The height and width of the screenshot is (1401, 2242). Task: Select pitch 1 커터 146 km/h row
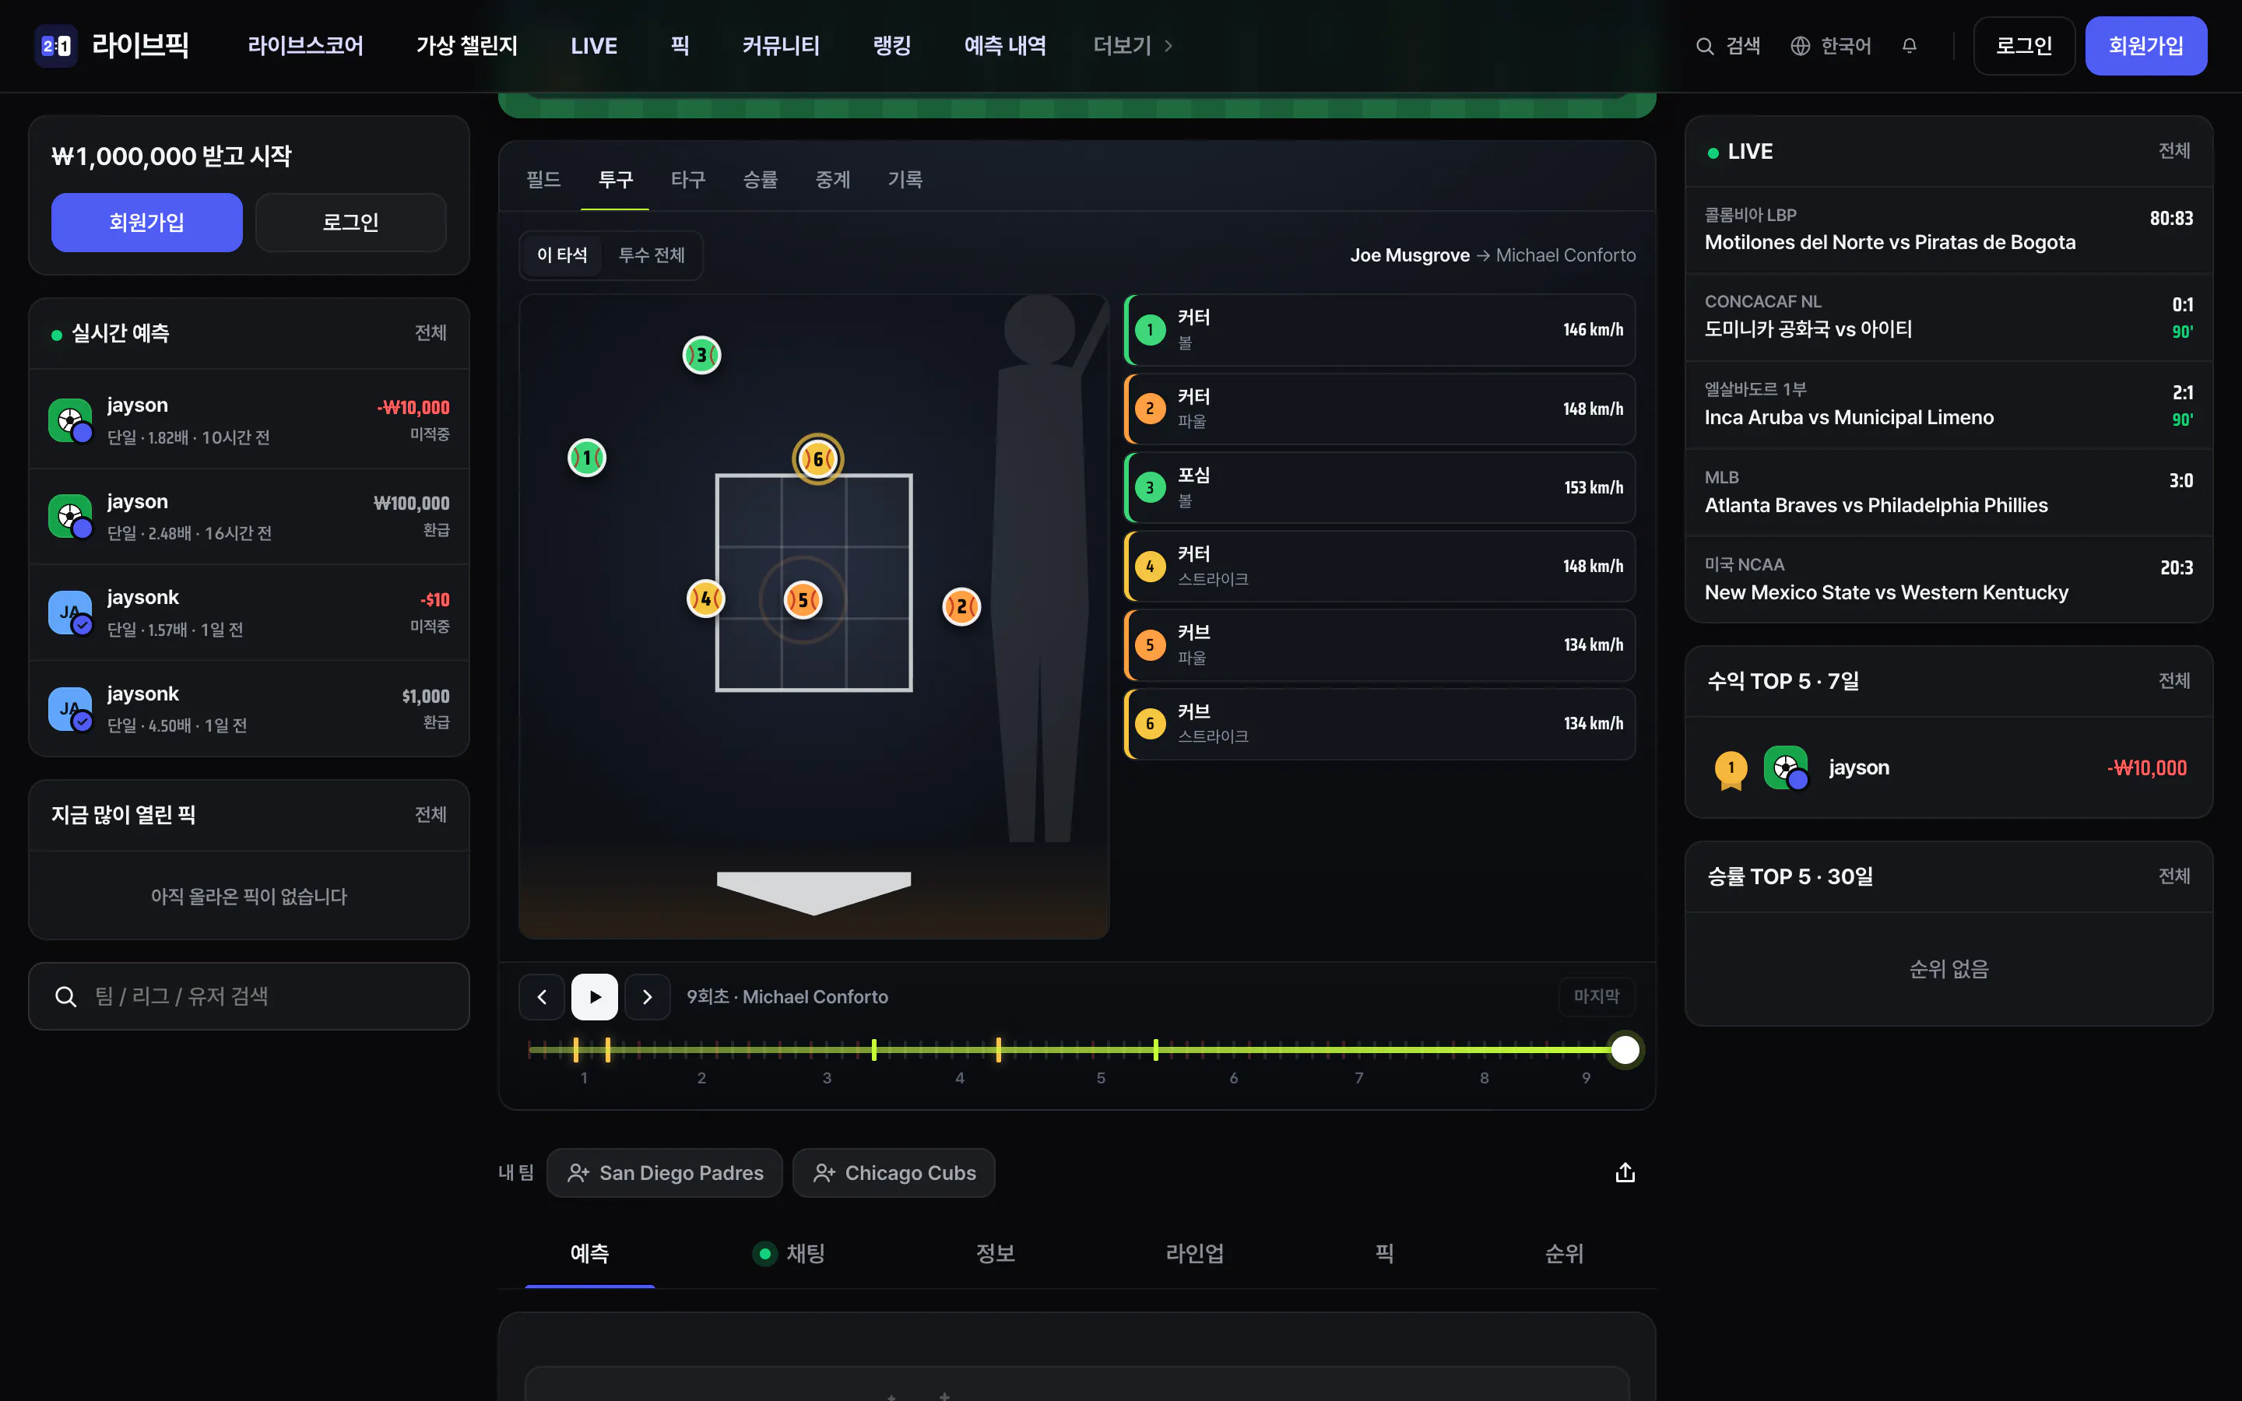[x=1379, y=330]
